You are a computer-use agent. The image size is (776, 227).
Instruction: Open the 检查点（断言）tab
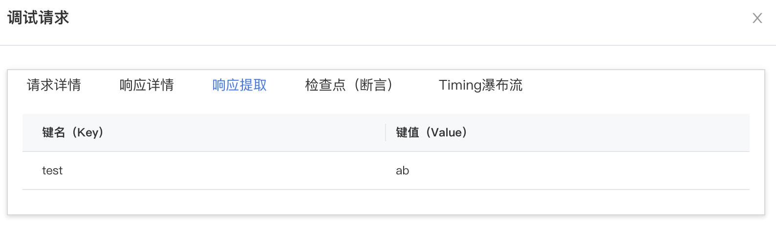tap(349, 85)
